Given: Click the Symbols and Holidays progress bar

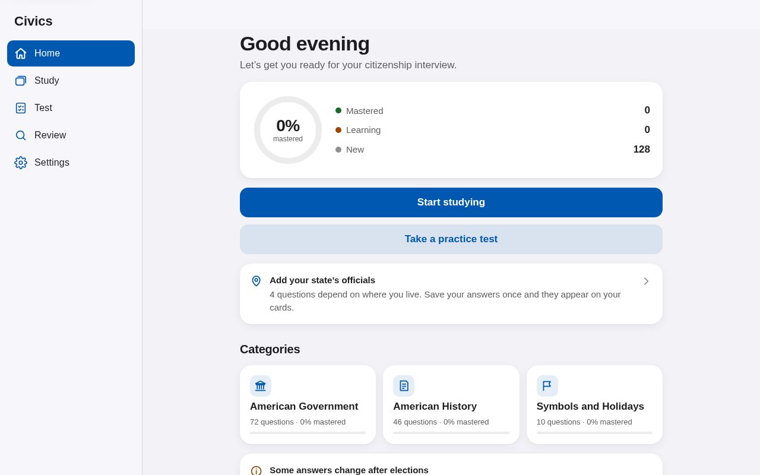Looking at the screenshot, I should click(x=594, y=433).
